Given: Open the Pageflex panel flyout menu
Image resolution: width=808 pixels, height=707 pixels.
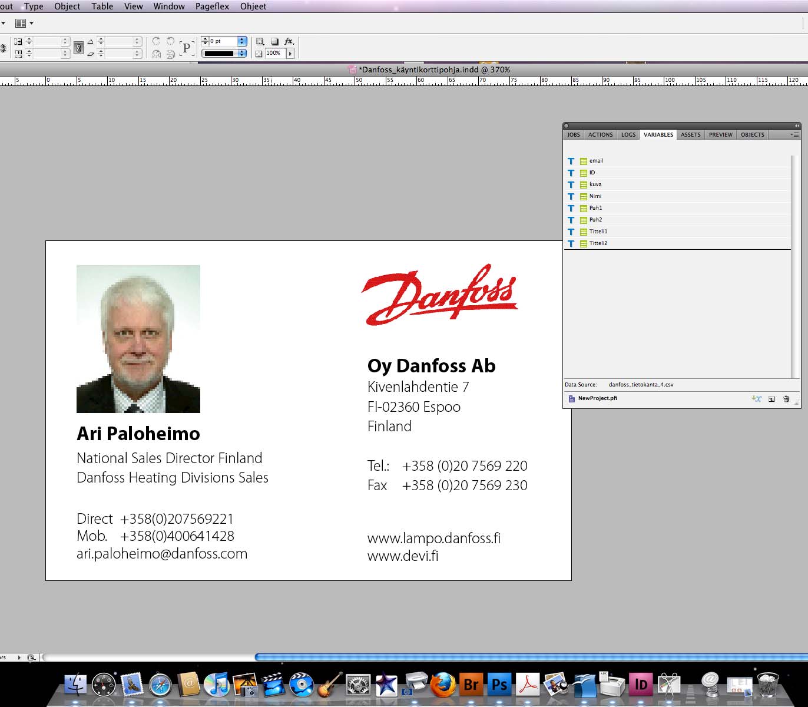Looking at the screenshot, I should (x=794, y=134).
